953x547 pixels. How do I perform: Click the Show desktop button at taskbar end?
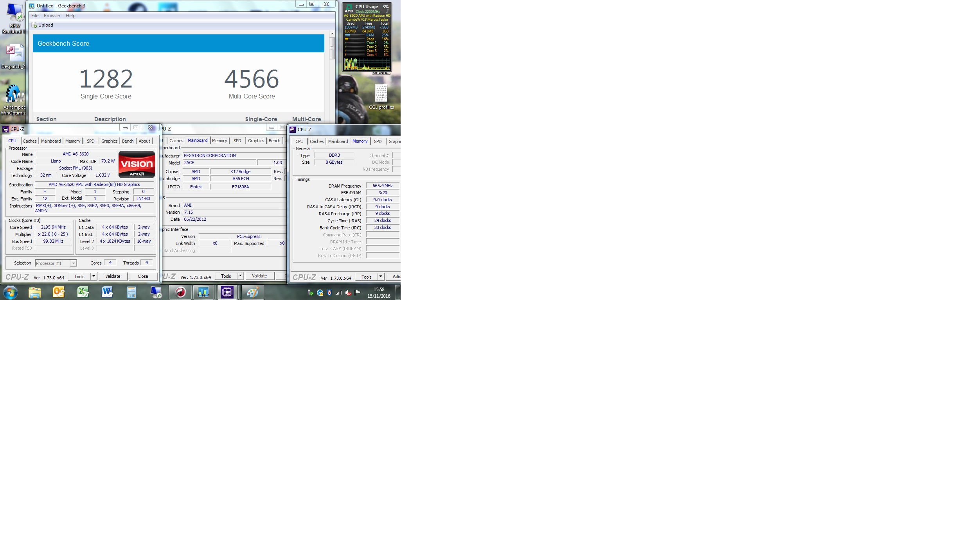click(398, 292)
